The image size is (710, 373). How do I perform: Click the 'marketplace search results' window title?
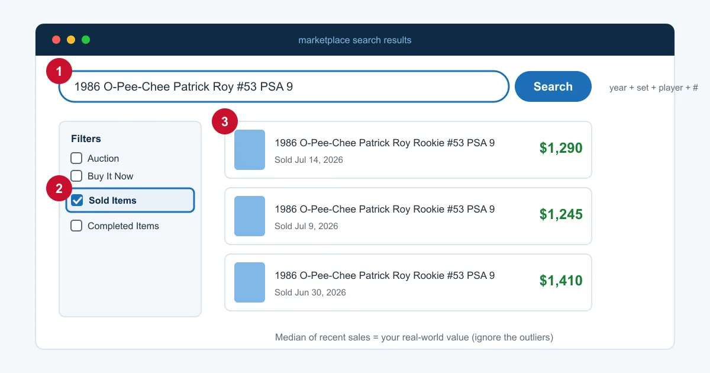355,40
